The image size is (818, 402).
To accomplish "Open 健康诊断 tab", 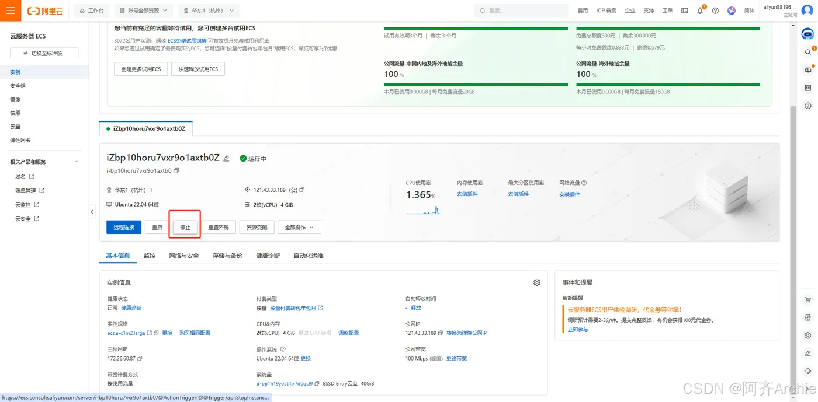I will (x=268, y=256).
